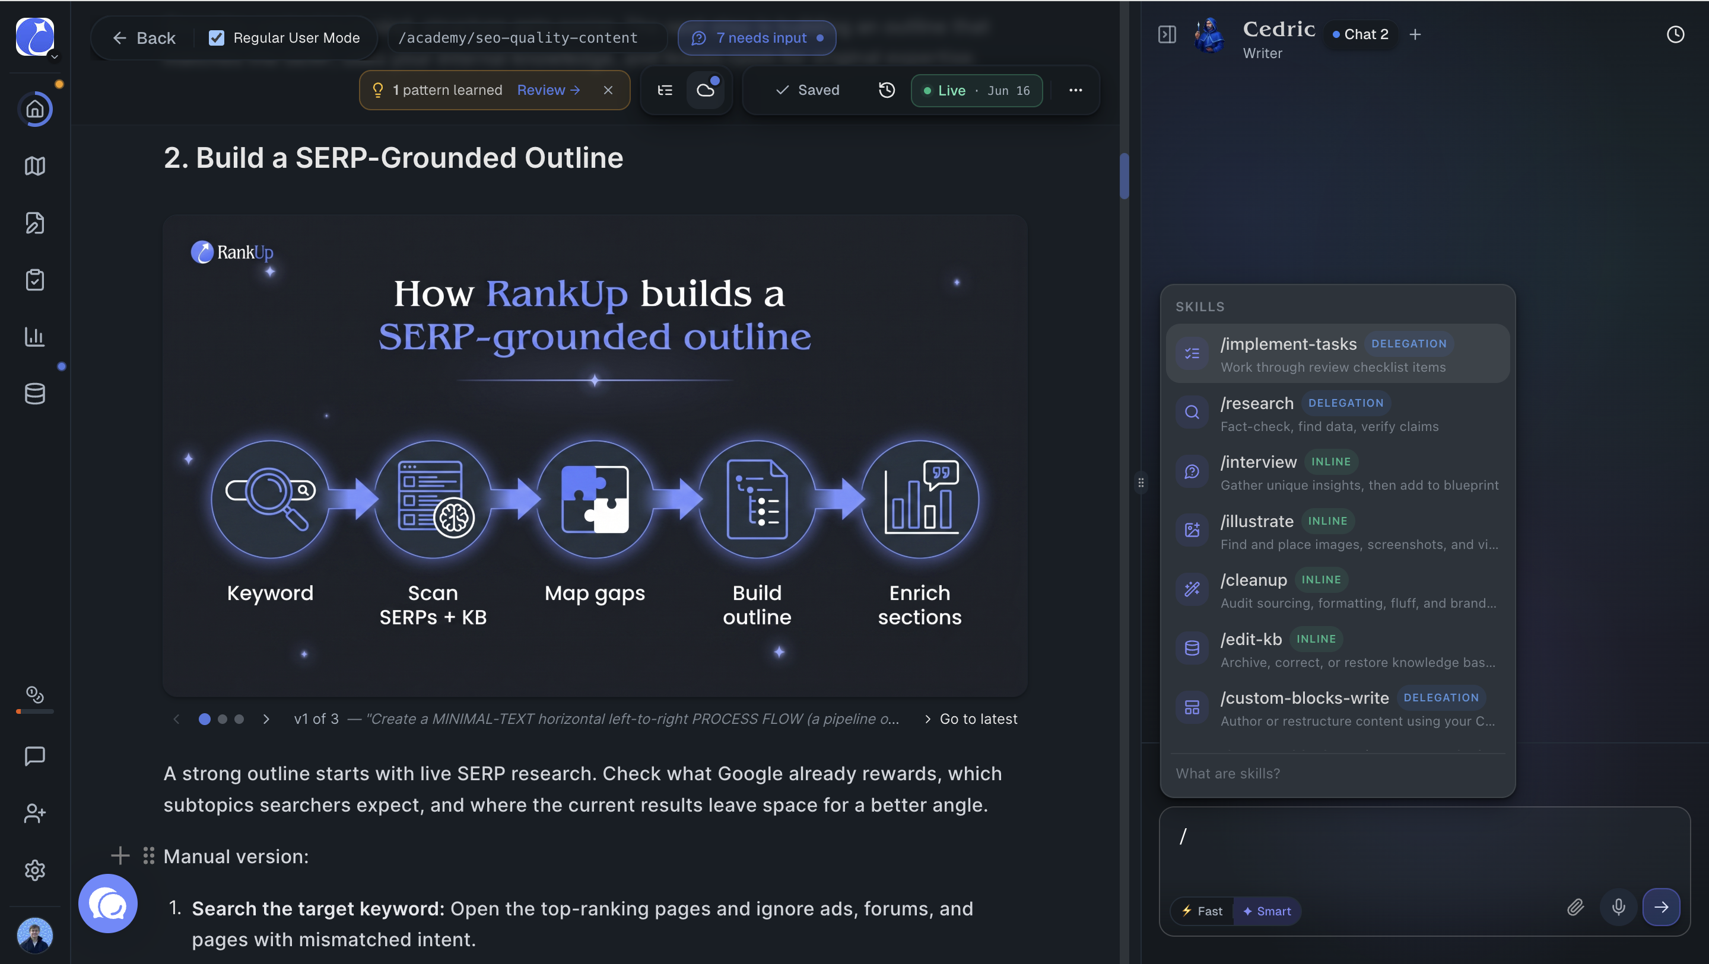The image size is (1709, 964).
Task: Click the heading 2. Build a SERP-Grounded Outline
Action: coord(393,158)
